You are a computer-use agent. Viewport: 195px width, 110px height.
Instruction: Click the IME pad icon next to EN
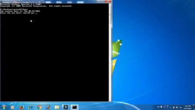point(161,107)
